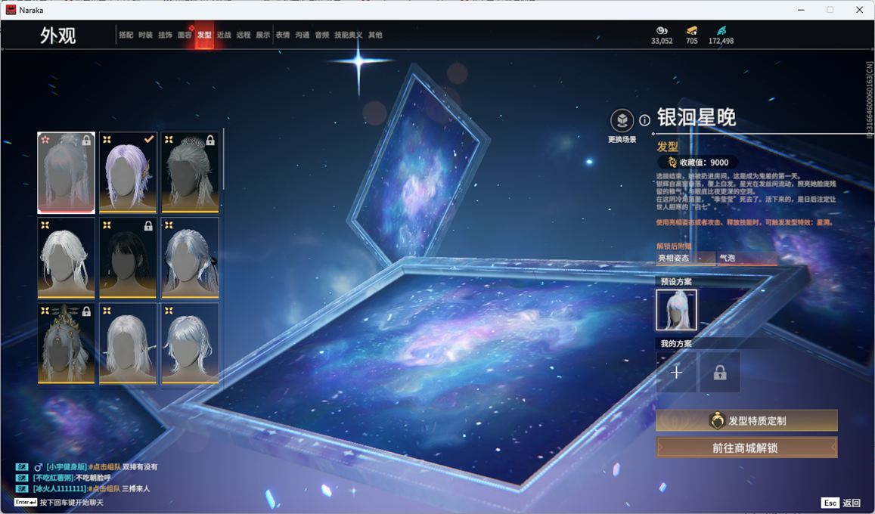Screen dimensions: 875x514
Task: Click the Enter key icon in chat bar
Action: tap(26, 503)
